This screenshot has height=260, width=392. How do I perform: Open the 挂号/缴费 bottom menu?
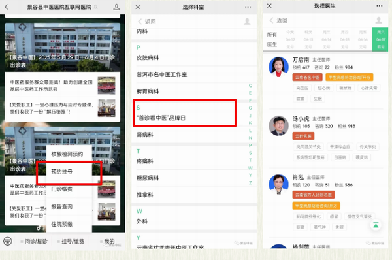click(x=71, y=241)
